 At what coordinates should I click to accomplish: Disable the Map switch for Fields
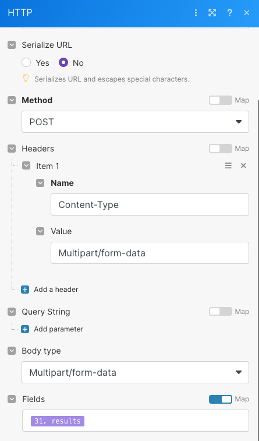[221, 399]
